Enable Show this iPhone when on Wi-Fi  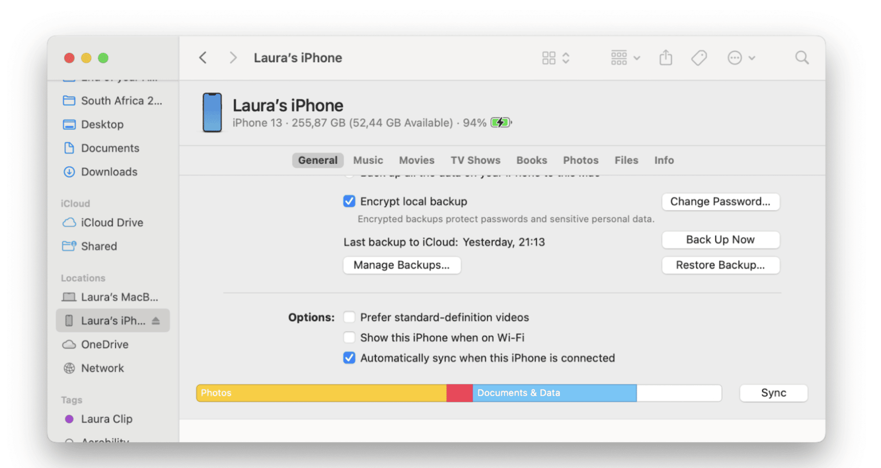click(x=349, y=338)
